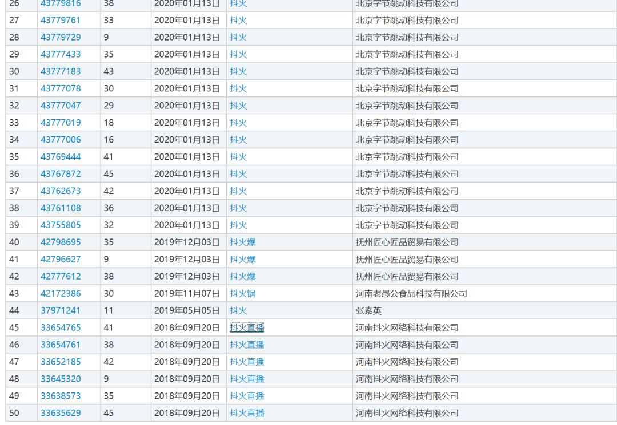Select date 2019年11月07日 cell

(189, 293)
